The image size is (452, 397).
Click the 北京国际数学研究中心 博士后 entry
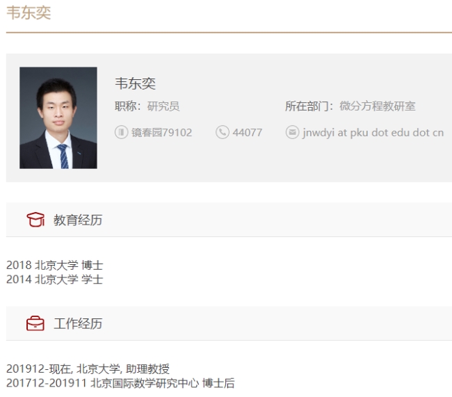pos(120,382)
